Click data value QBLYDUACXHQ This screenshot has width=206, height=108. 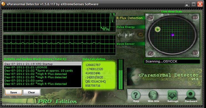coord(95,81)
